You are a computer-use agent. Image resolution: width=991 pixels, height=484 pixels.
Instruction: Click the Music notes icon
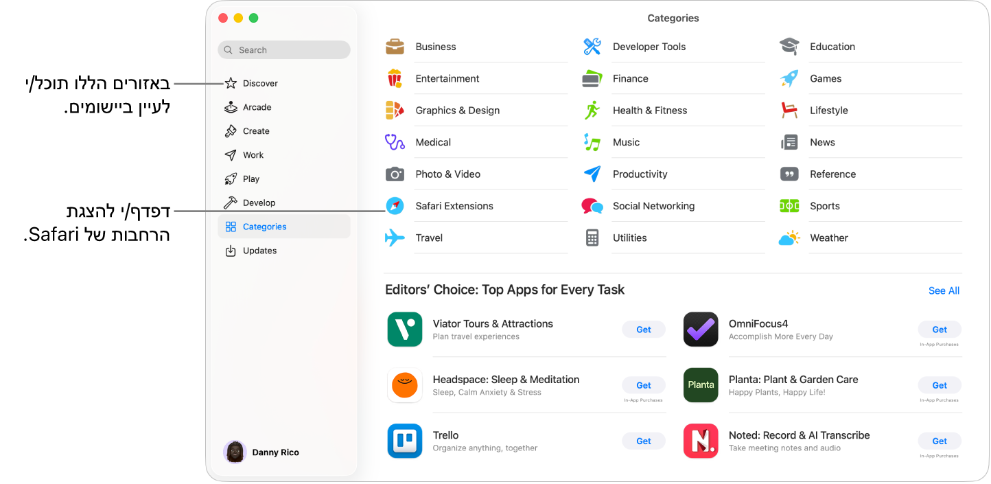click(x=592, y=142)
